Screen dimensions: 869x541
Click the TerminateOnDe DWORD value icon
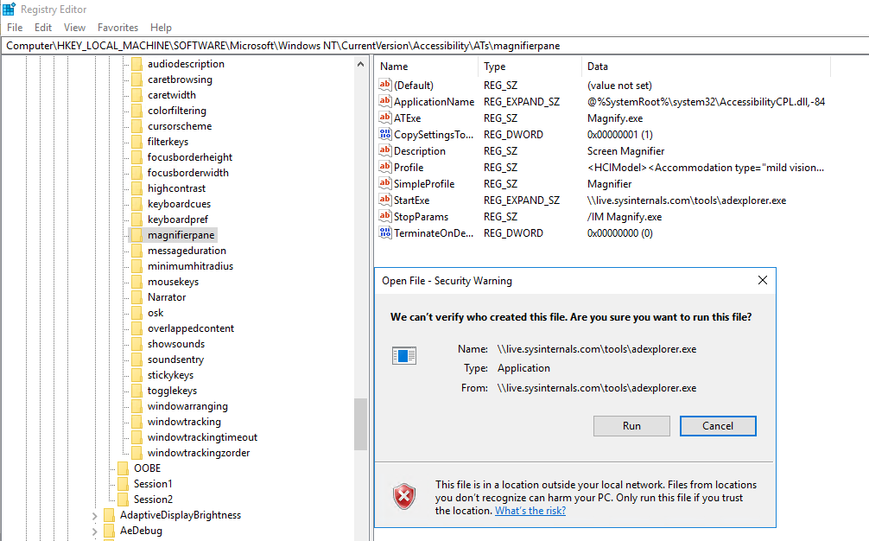(x=385, y=233)
